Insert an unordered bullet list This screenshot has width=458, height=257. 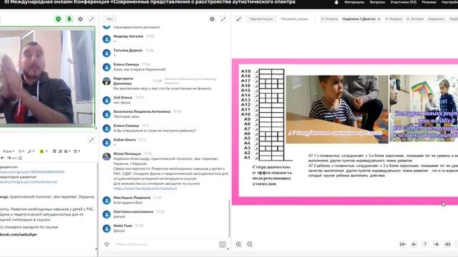pyautogui.click(x=54, y=151)
